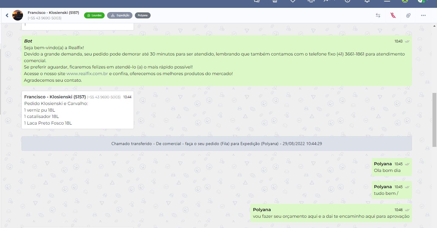Screen dimensions: 437x228
Task: Click the tag icon in top bar
Action: coord(293,1)
